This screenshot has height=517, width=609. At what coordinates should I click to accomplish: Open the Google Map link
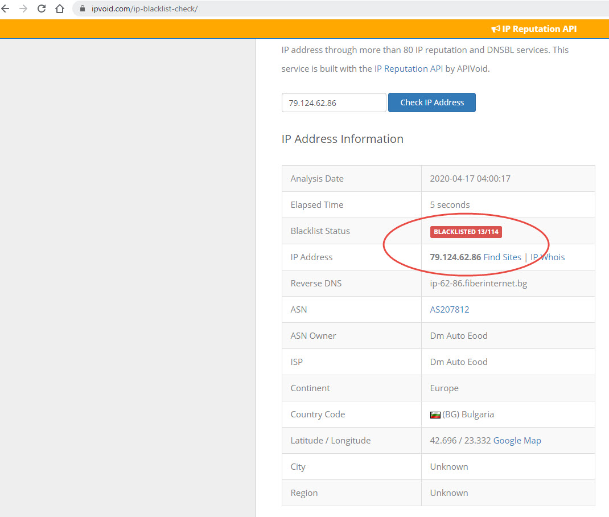tap(517, 440)
